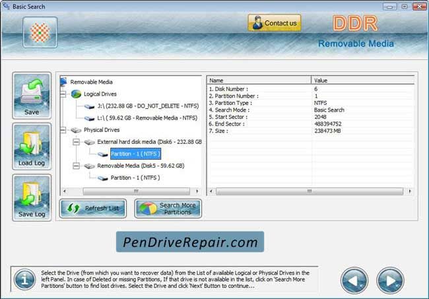Screen dimensions: 429x299
Task: Click the Logical Drives globe icon
Action: [x=76, y=94]
